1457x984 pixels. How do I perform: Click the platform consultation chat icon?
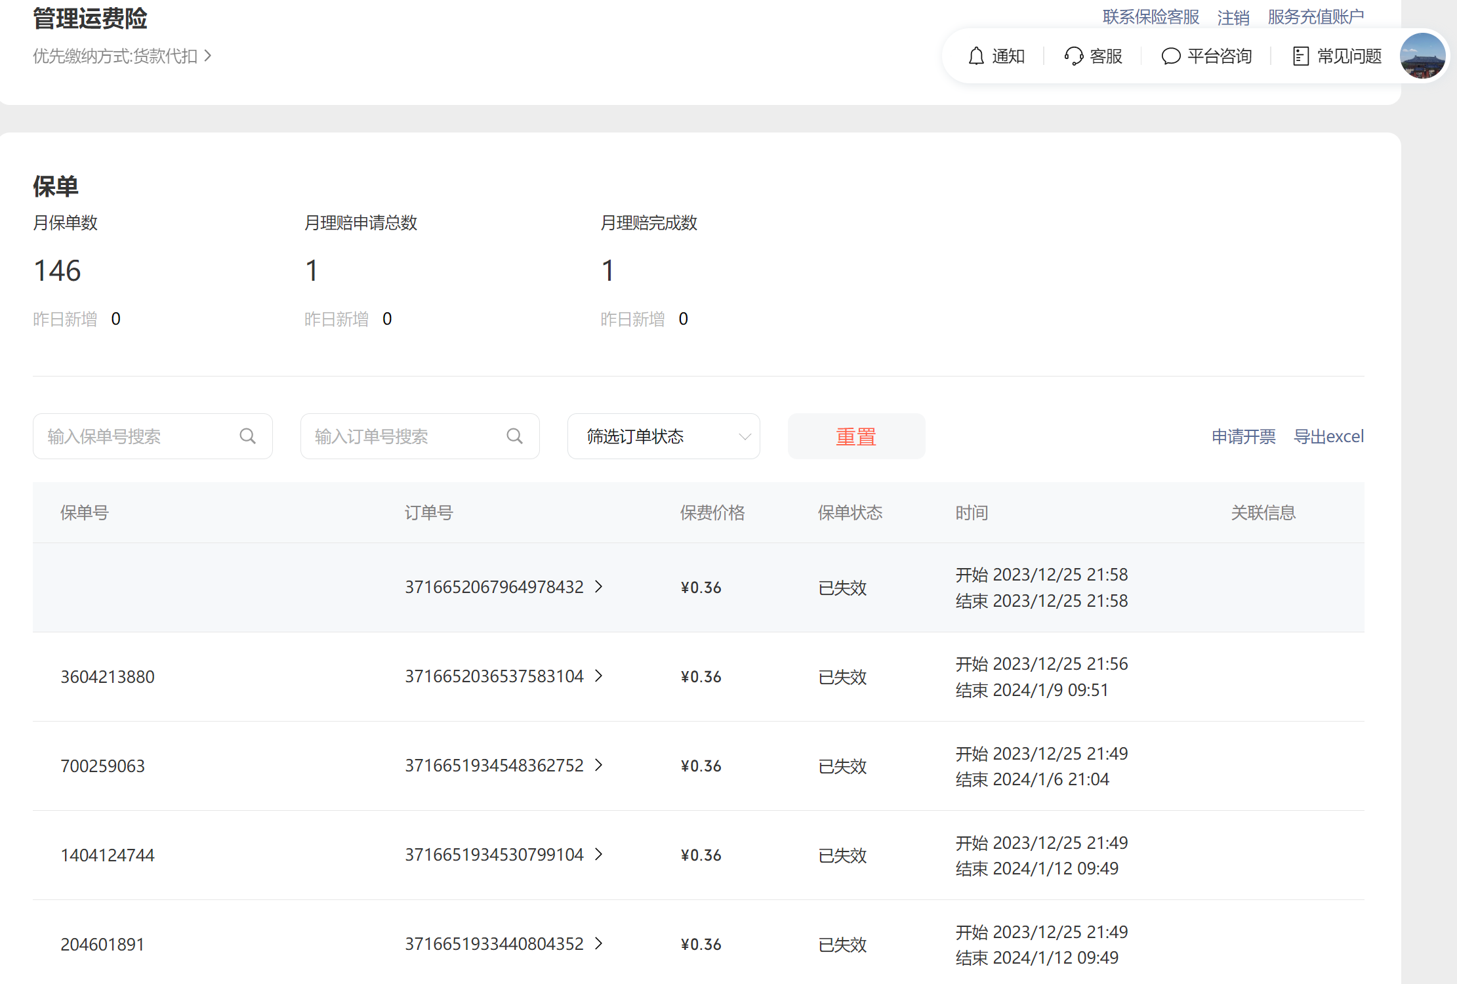click(1170, 56)
